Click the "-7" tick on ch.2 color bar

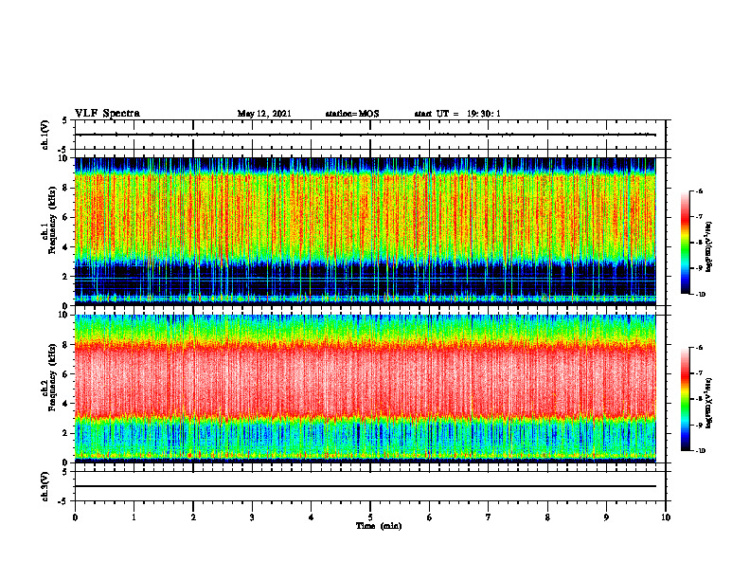700,373
